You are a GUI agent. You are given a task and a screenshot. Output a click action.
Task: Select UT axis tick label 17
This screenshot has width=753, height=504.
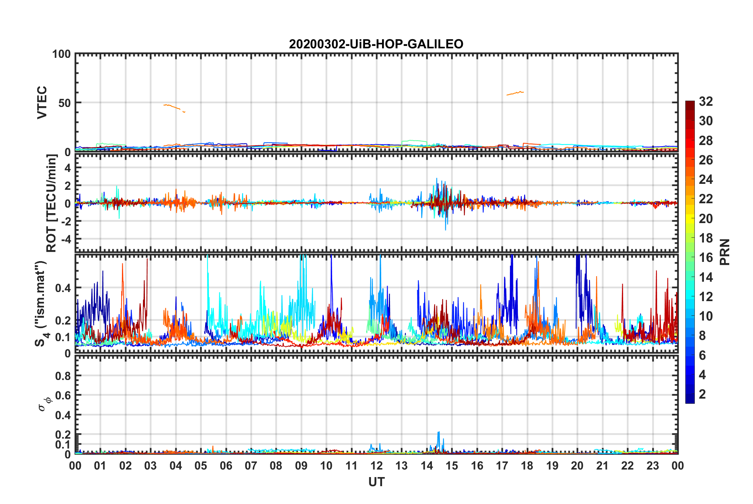502,466
